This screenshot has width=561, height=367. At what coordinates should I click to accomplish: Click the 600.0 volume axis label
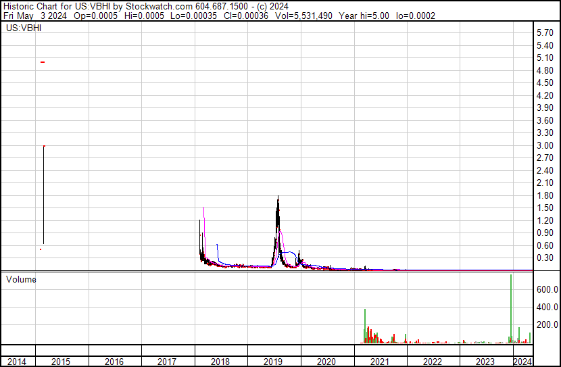[x=547, y=289]
